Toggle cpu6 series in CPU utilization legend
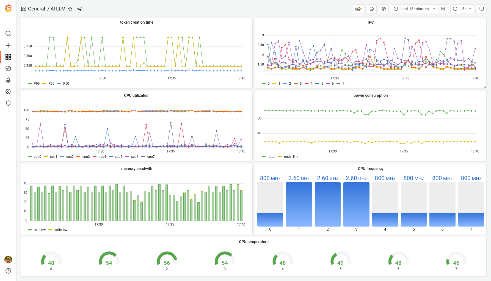 pyautogui.click(x=135, y=157)
